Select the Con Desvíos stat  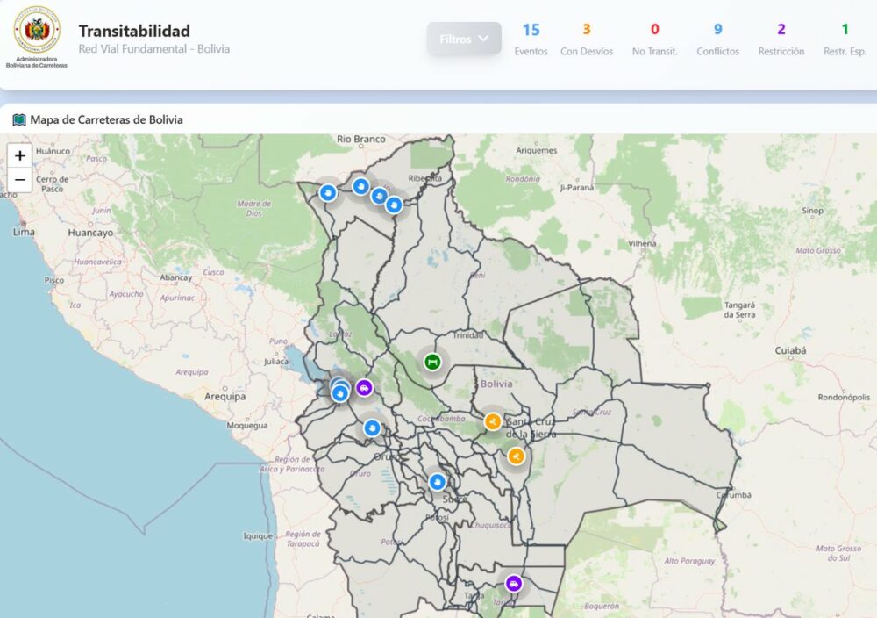coord(586,40)
